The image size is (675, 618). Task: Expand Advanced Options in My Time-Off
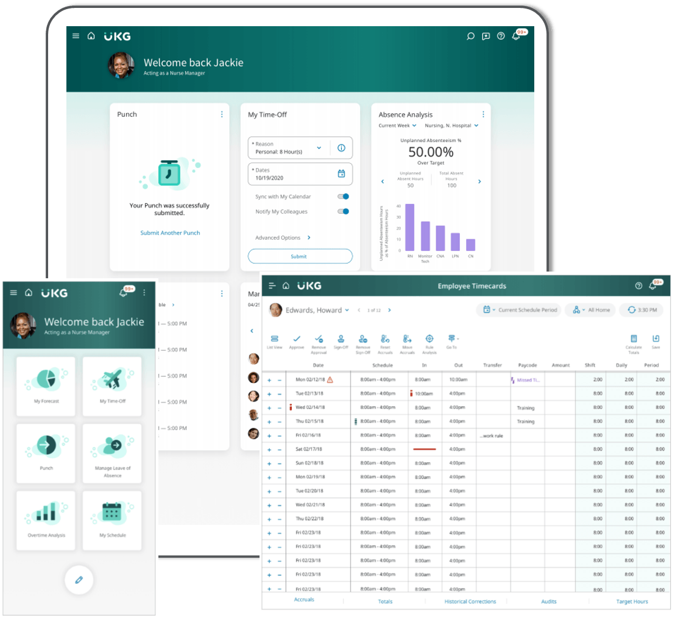pos(283,237)
